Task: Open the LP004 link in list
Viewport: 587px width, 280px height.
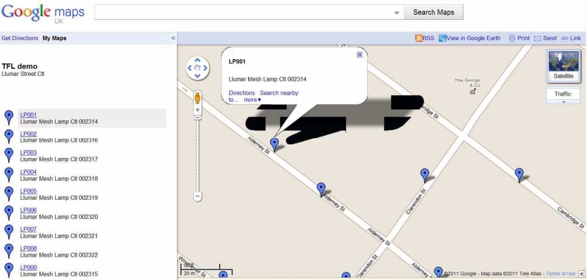Action: click(x=29, y=172)
